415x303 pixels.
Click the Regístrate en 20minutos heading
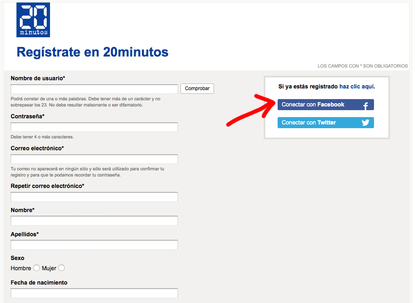pyautogui.click(x=92, y=52)
